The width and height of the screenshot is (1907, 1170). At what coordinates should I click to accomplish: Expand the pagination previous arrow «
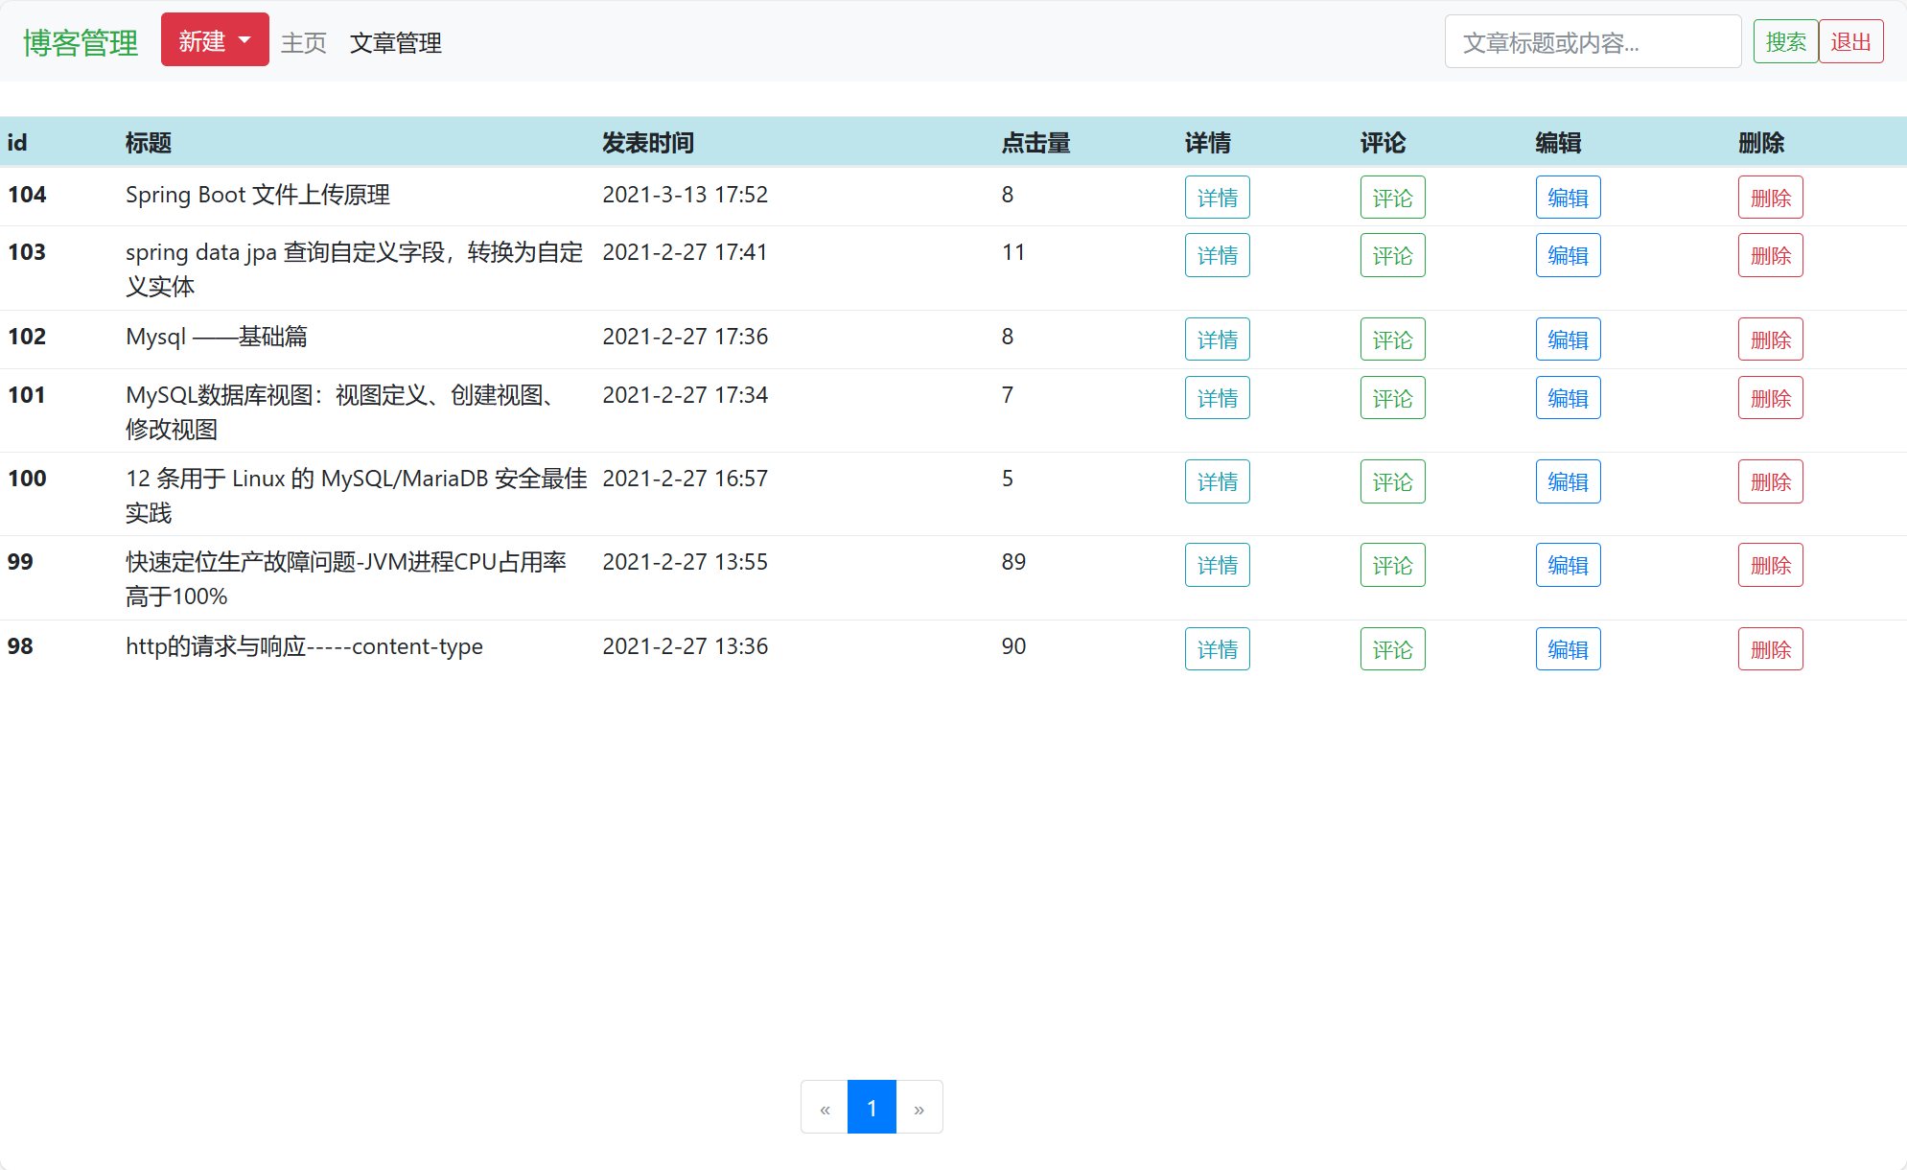tap(824, 1107)
